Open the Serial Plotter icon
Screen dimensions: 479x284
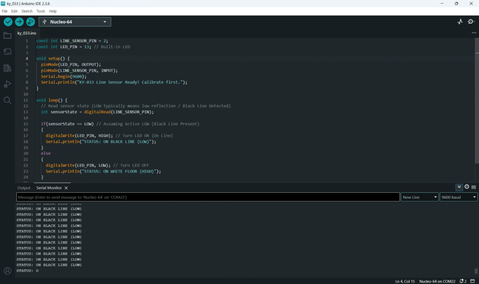coord(460,22)
